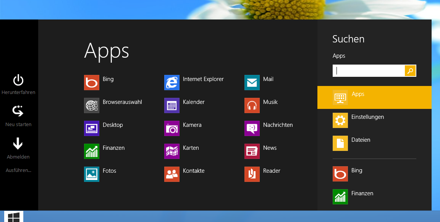Focus the Suchen text input field

pos(369,71)
